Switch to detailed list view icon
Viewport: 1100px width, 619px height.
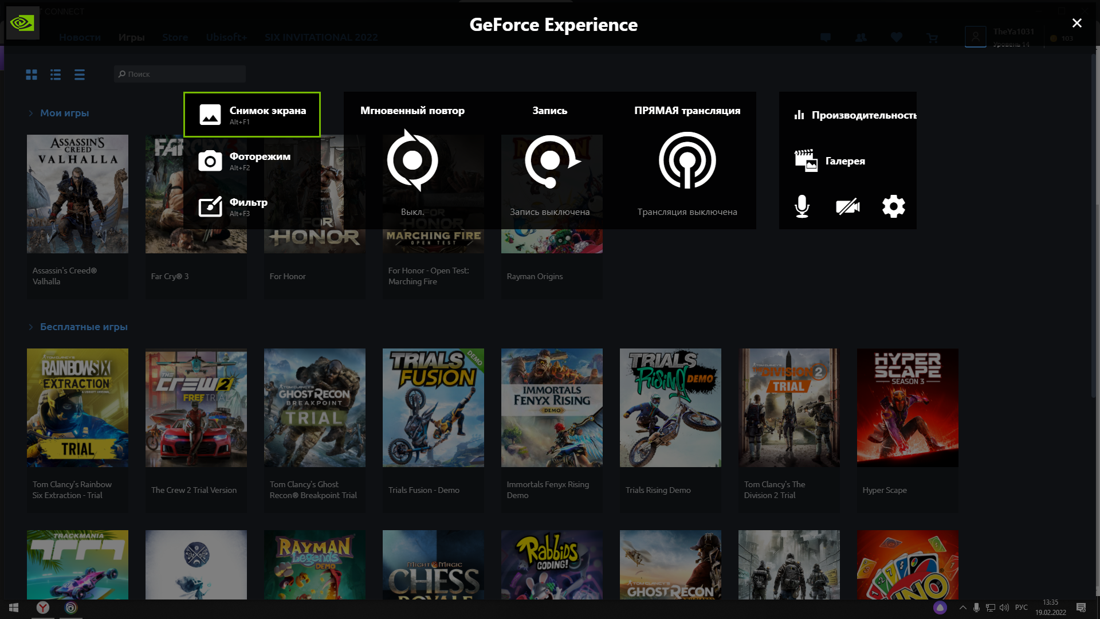[56, 75]
